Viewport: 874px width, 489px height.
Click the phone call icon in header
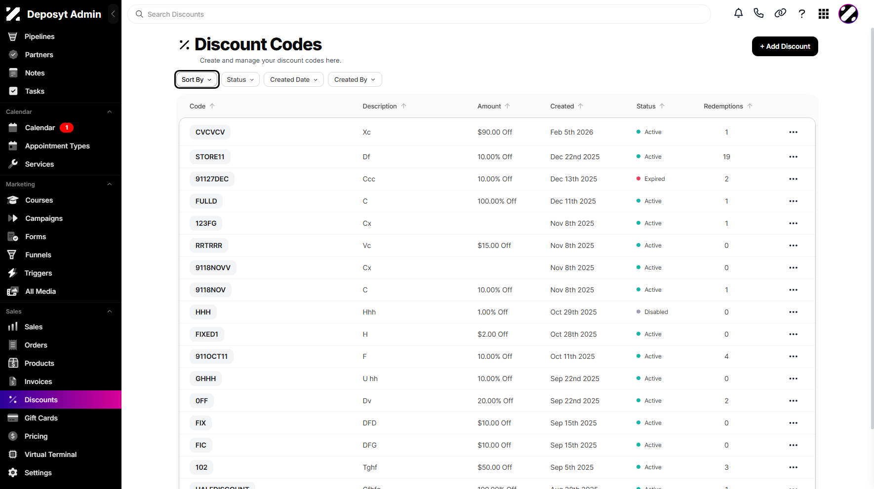(759, 14)
